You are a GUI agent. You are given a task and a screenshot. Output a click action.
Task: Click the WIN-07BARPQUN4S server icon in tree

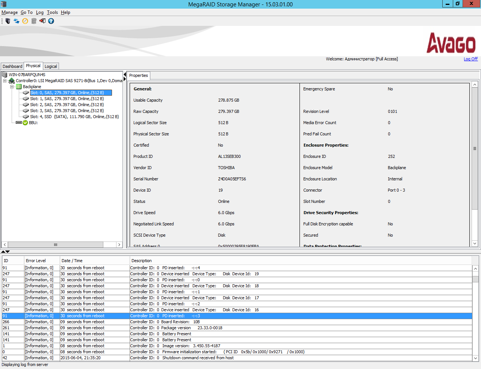[x=5, y=75]
